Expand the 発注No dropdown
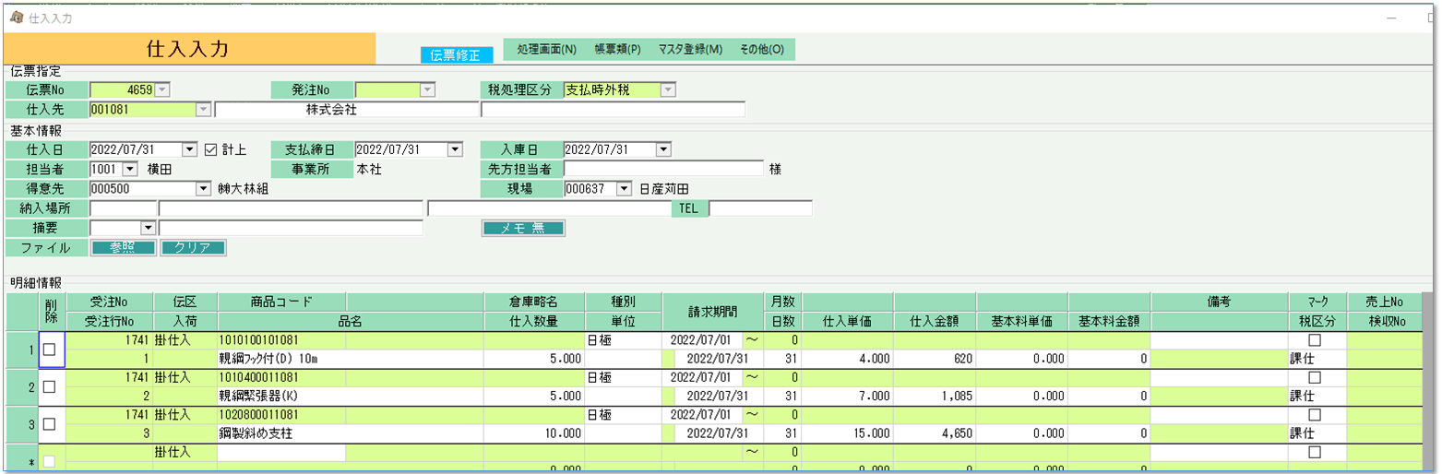 point(427,89)
